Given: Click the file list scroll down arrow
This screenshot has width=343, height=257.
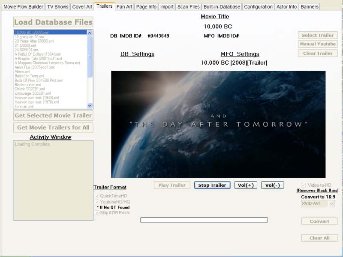Looking at the screenshot, I should coord(90,105).
